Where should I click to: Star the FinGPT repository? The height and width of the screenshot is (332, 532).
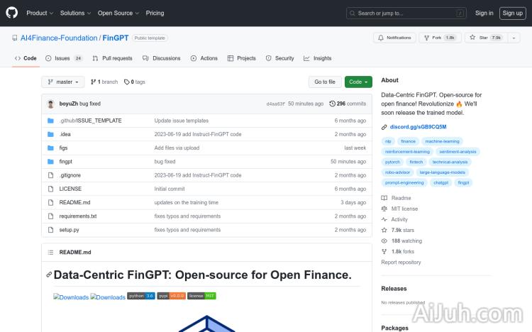487,38
